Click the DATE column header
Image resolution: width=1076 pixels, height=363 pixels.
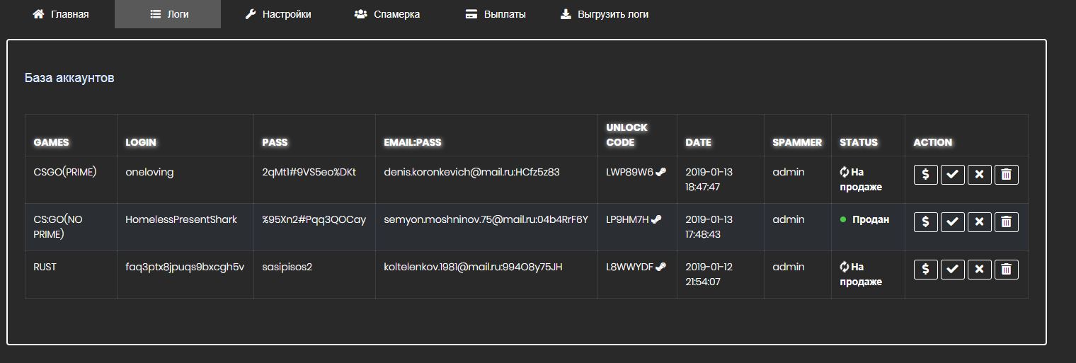[x=698, y=142]
